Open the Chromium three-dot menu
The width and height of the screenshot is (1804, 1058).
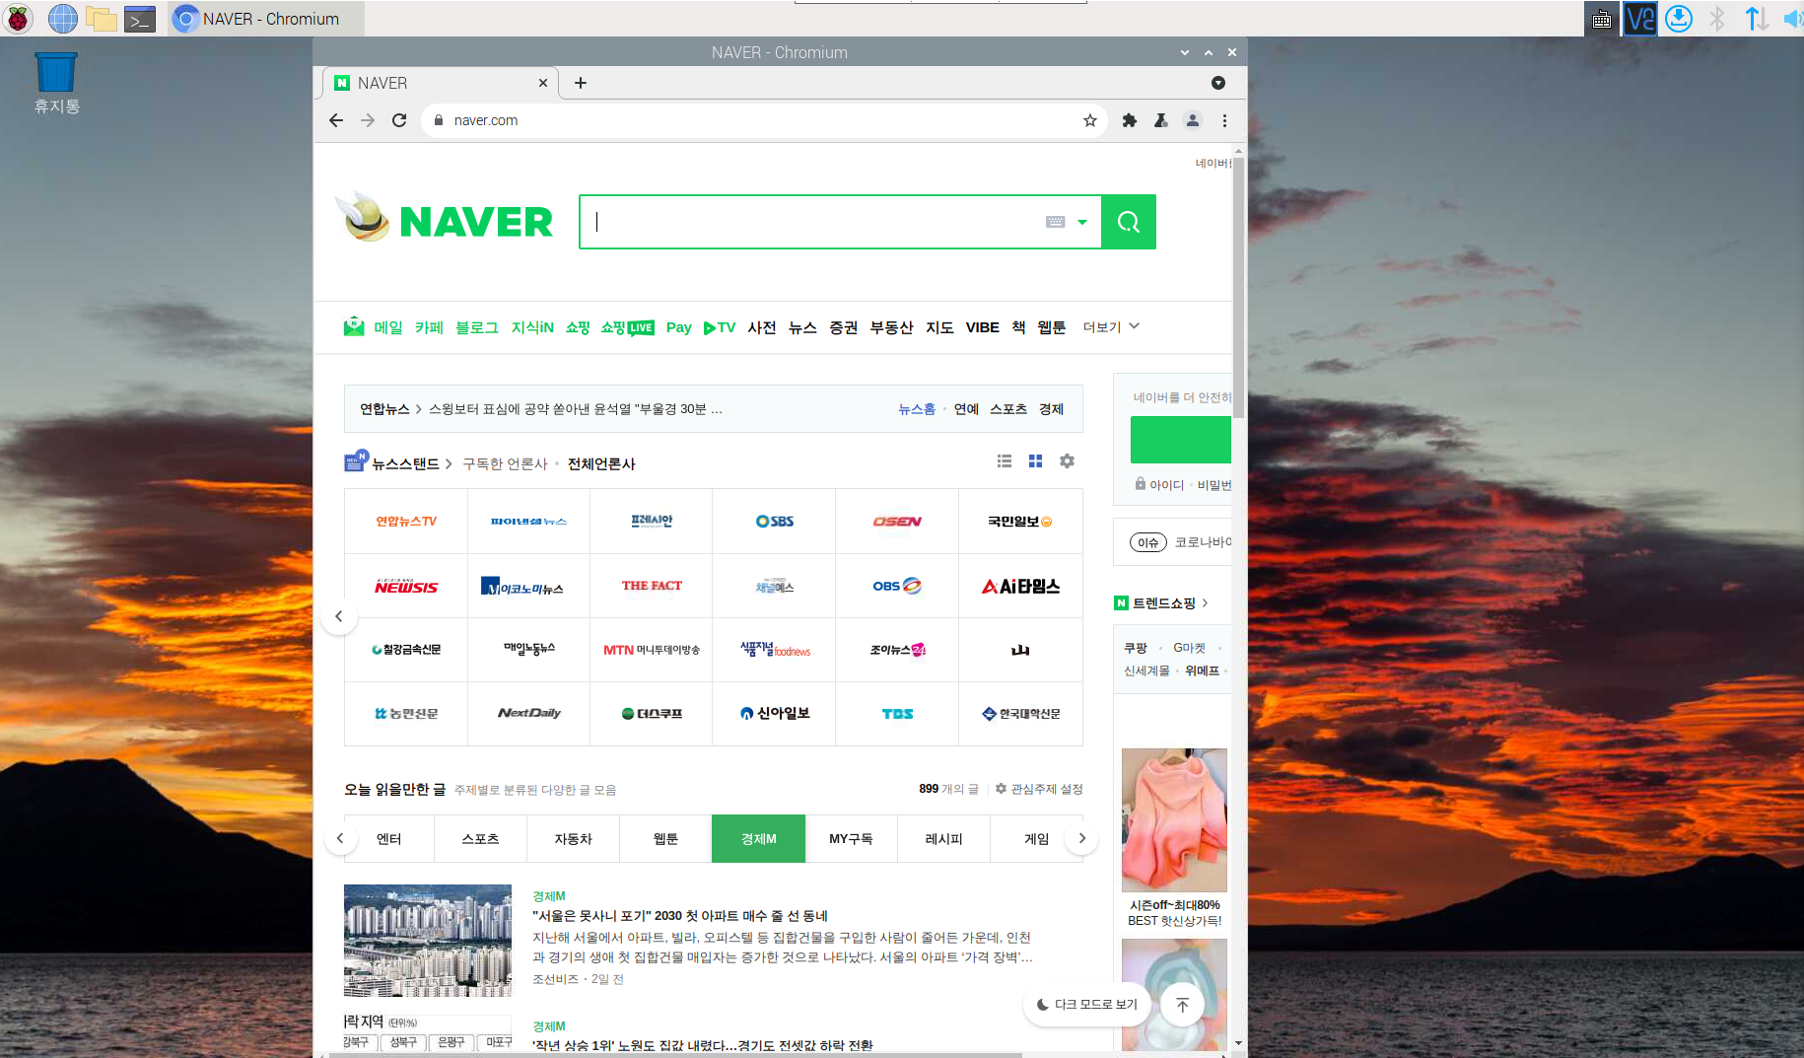click(x=1224, y=120)
